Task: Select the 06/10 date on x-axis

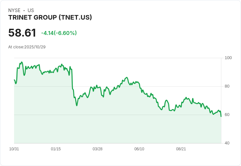Action: 139,149
